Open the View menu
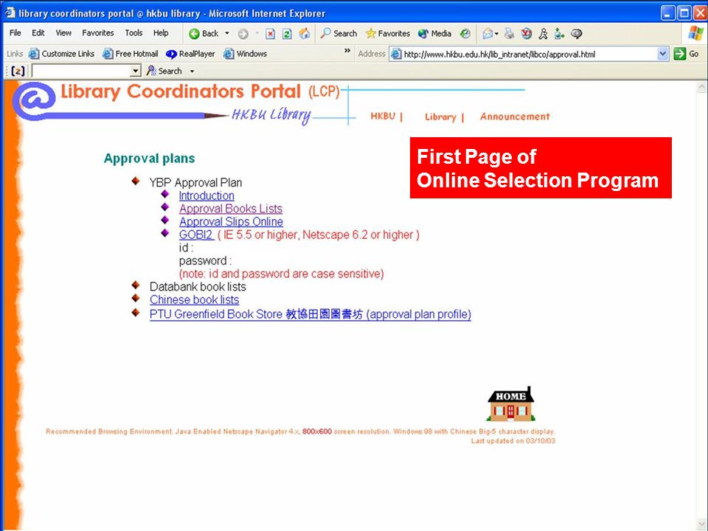 [x=63, y=33]
